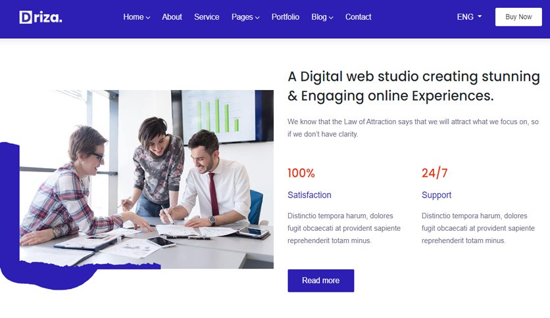This screenshot has height=318, width=550.
Task: Expand the Blog dropdown chevron
Action: click(x=331, y=18)
